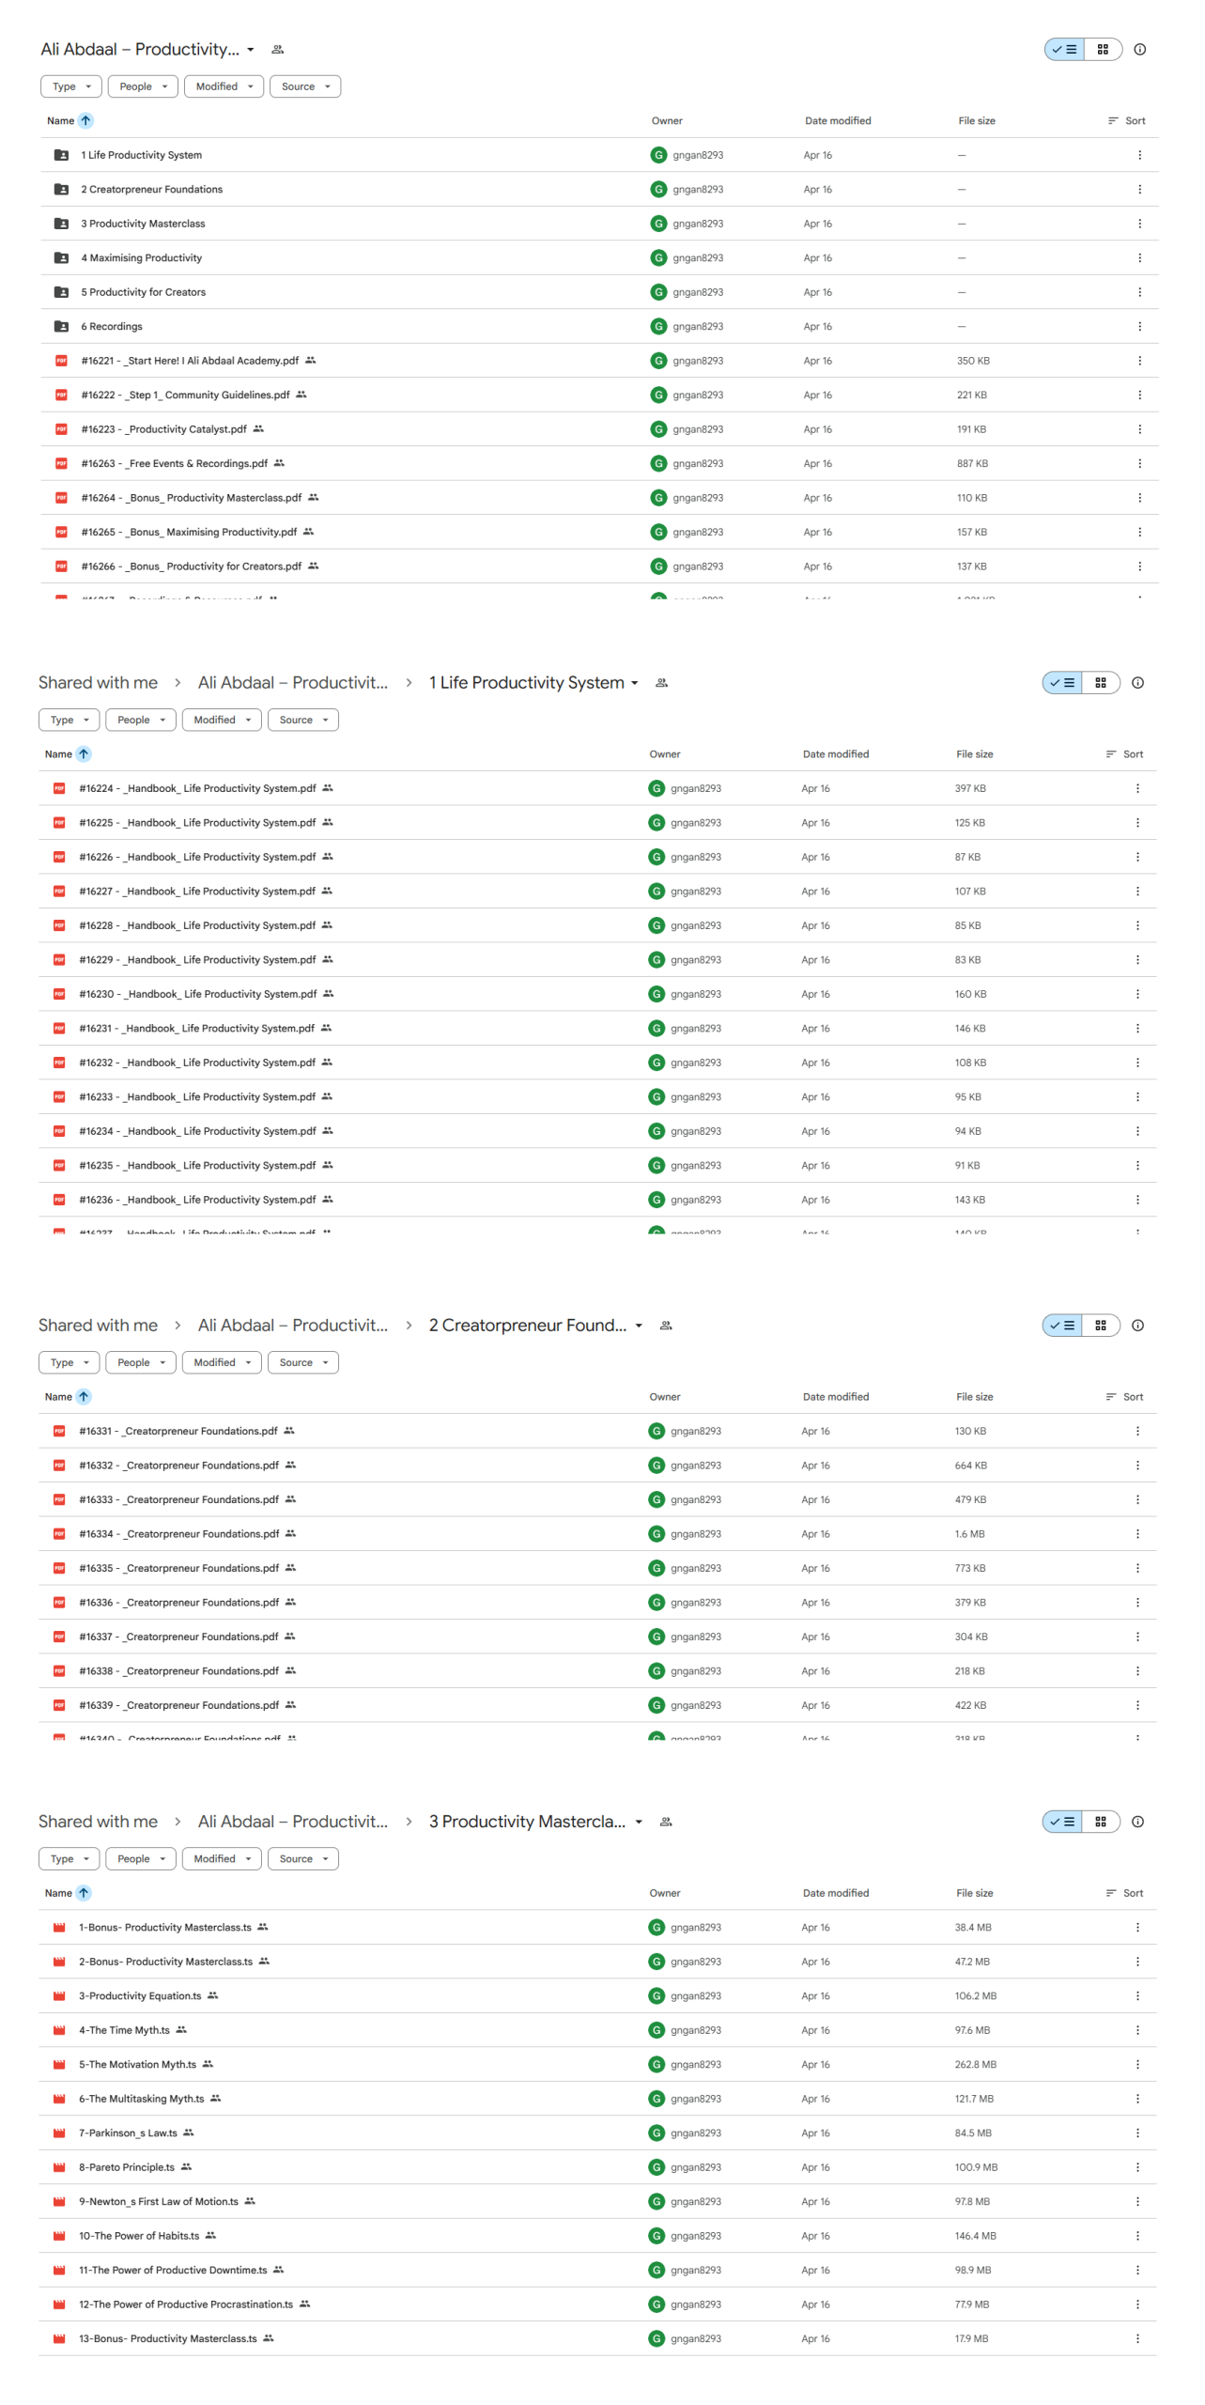The image size is (1205, 2405).
Task: Open more actions for #16334 Creatorpreneur Foundations.pdf
Action: pos(1137,1532)
